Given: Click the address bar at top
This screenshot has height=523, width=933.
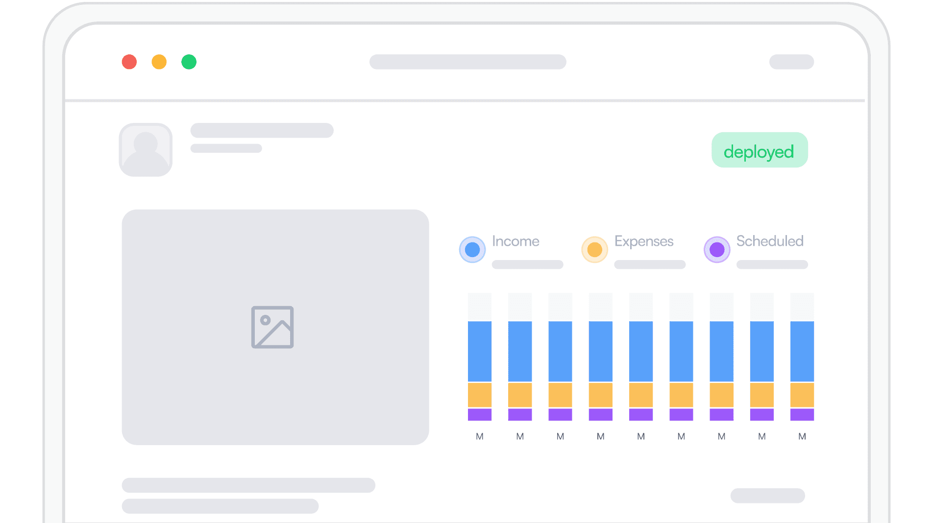Looking at the screenshot, I should (467, 62).
